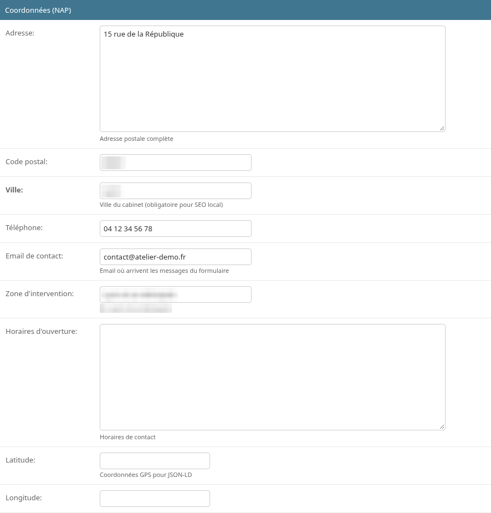This screenshot has width=491, height=513.
Task: Click the Email de contact label
Action: click(x=34, y=256)
